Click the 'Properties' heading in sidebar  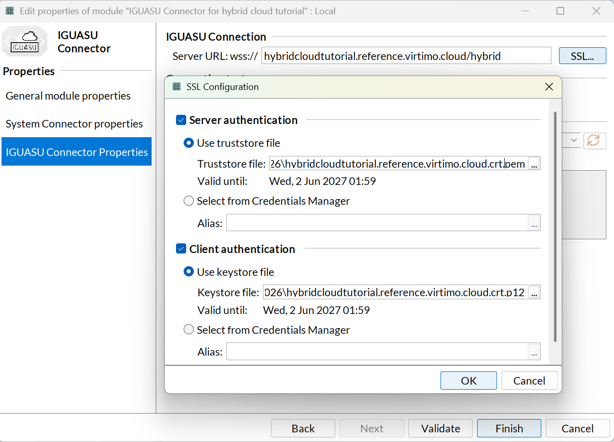[x=29, y=71]
